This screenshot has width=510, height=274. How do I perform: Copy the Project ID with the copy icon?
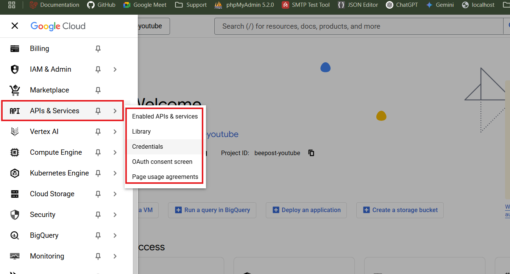pos(311,153)
